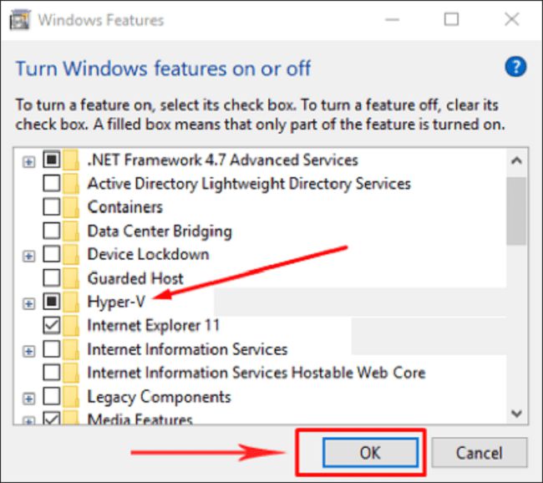Click the scrollbar down arrow in feature list
The height and width of the screenshot is (483, 543).
point(516,414)
